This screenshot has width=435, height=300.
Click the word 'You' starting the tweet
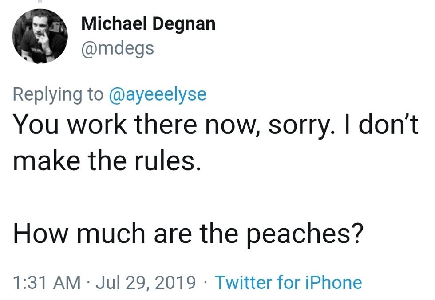tap(36, 126)
